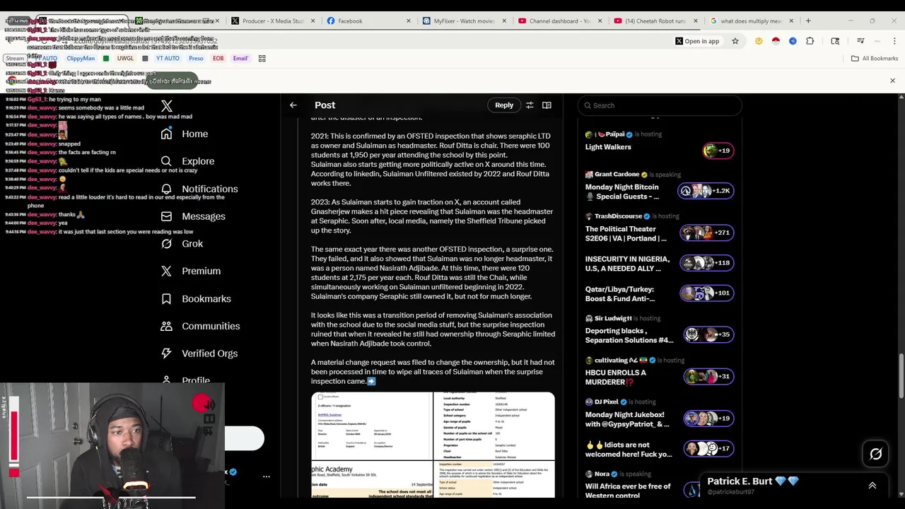Switch to Producer - X Media Studio tab
The height and width of the screenshot is (509, 905).
[272, 21]
